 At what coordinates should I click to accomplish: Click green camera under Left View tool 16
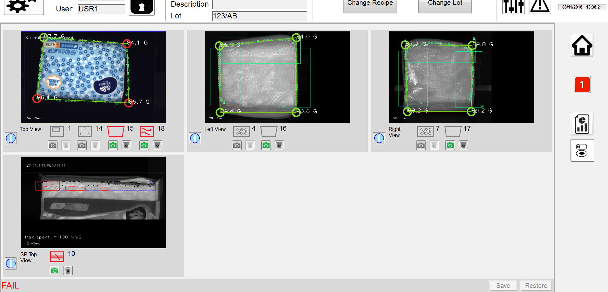266,145
